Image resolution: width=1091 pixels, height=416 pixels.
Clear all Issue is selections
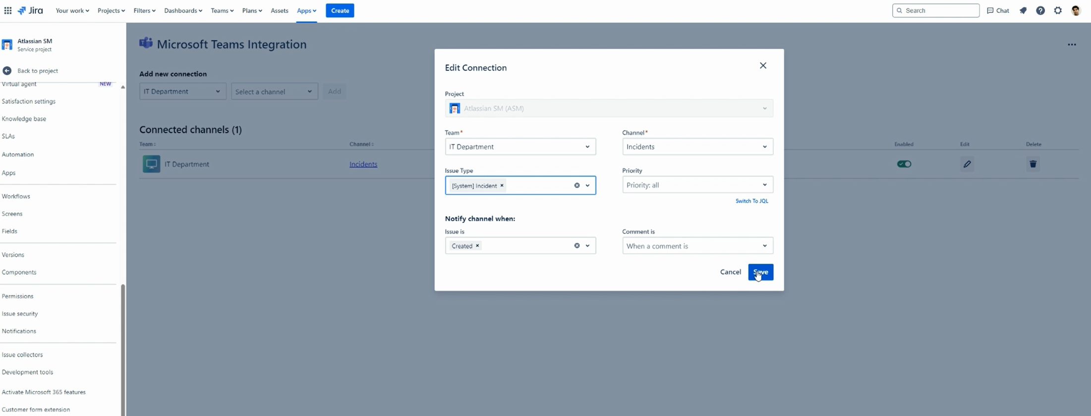point(577,246)
